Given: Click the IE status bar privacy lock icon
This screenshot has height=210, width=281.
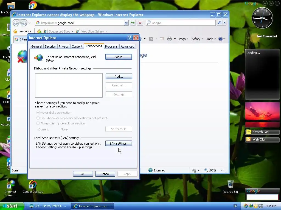Looking at the screenshot, I should click(x=194, y=170).
